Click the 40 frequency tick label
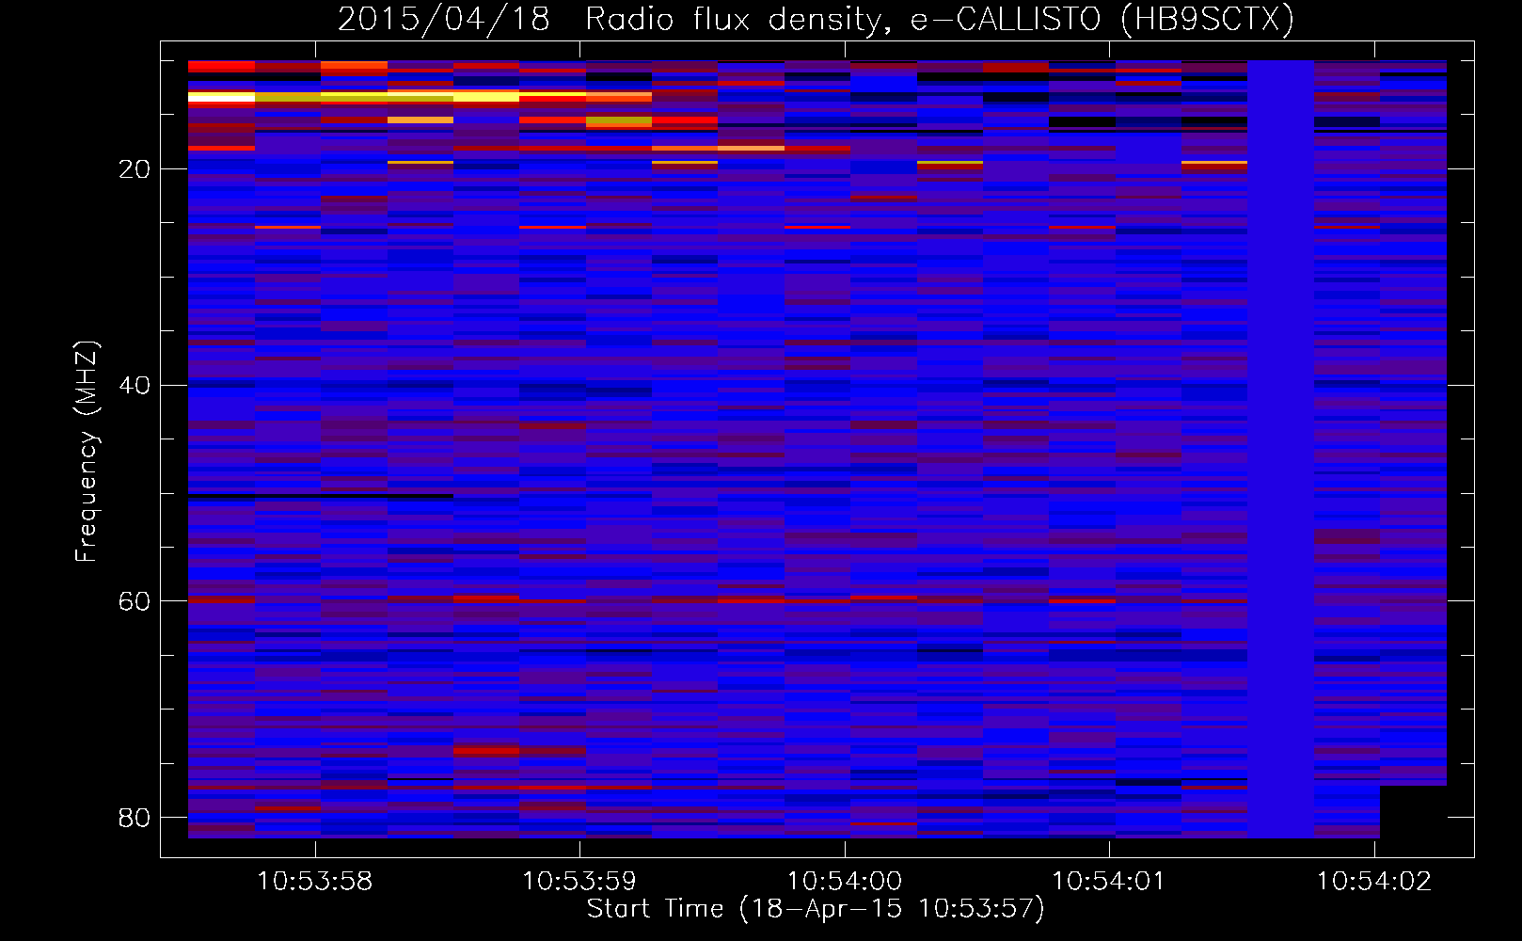The width and height of the screenshot is (1522, 941). (135, 386)
